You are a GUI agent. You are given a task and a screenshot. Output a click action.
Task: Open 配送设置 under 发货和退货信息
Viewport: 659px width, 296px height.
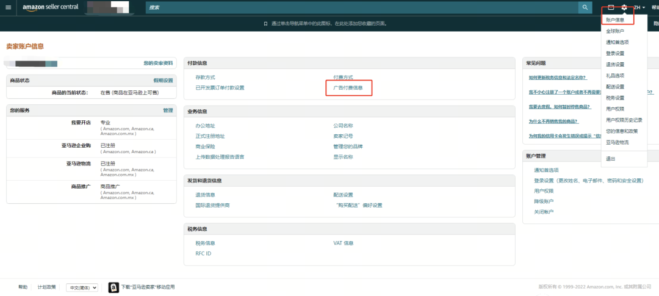pos(343,195)
